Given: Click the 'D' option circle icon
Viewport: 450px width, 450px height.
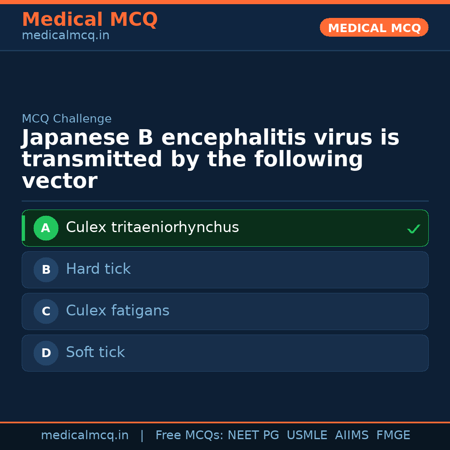Looking at the screenshot, I should (x=46, y=353).
